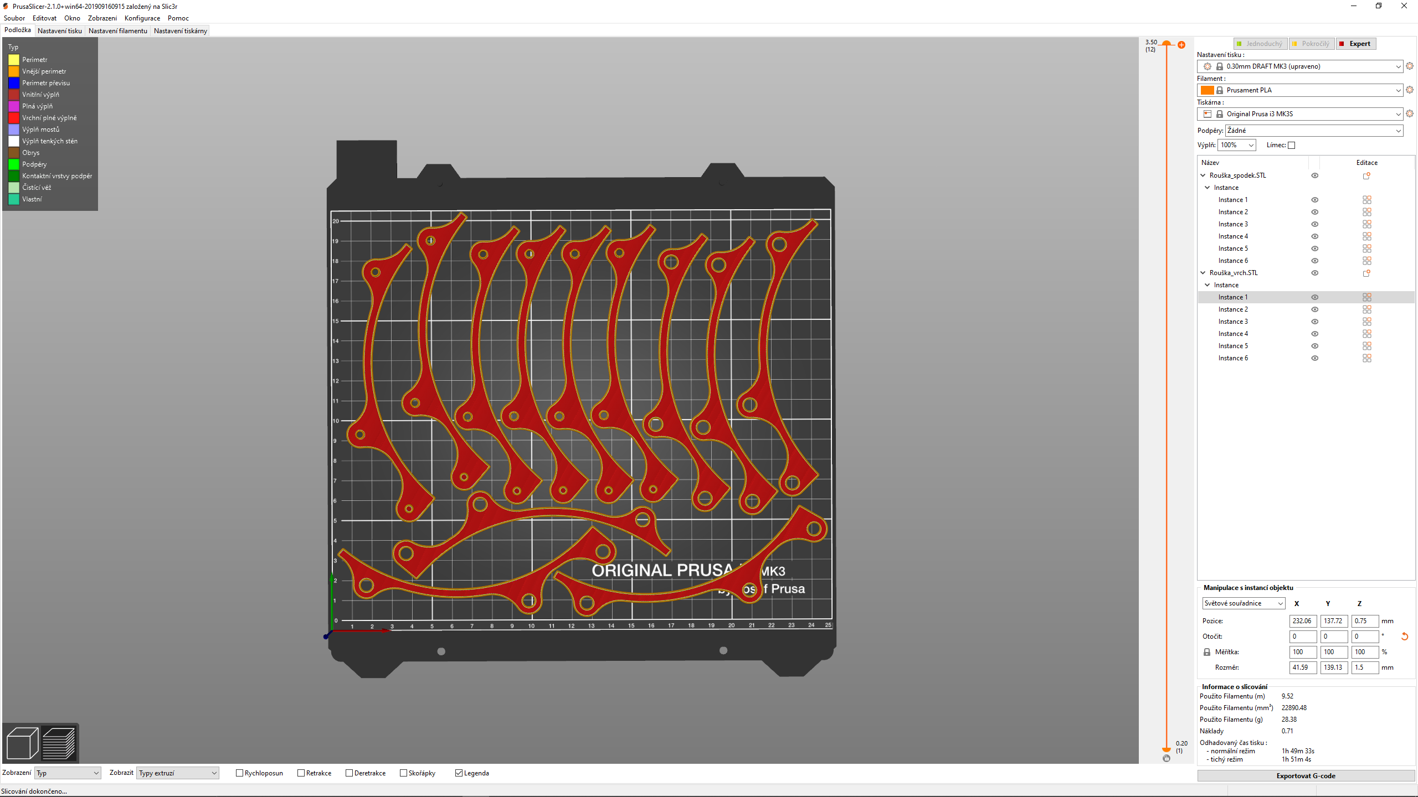
Task: Switch to Nastavení filamentu tab
Action: click(x=118, y=31)
